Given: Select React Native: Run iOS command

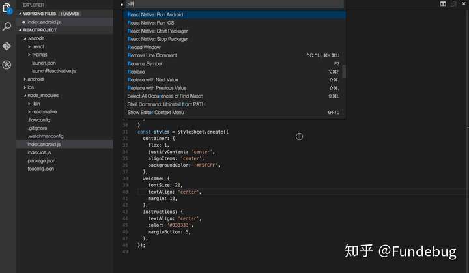Looking at the screenshot, I should click(234, 23).
